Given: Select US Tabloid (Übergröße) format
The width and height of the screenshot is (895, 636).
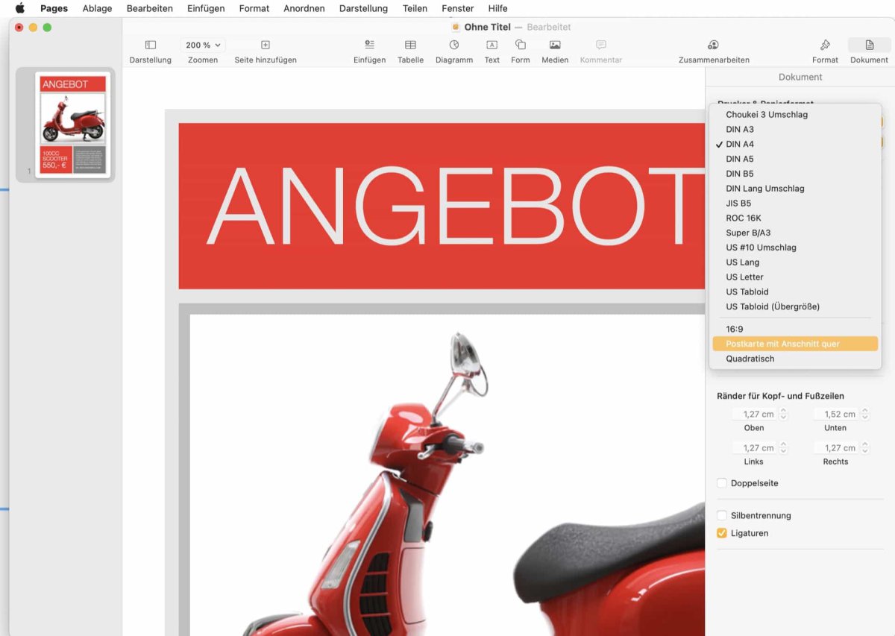Looking at the screenshot, I should (795, 306).
